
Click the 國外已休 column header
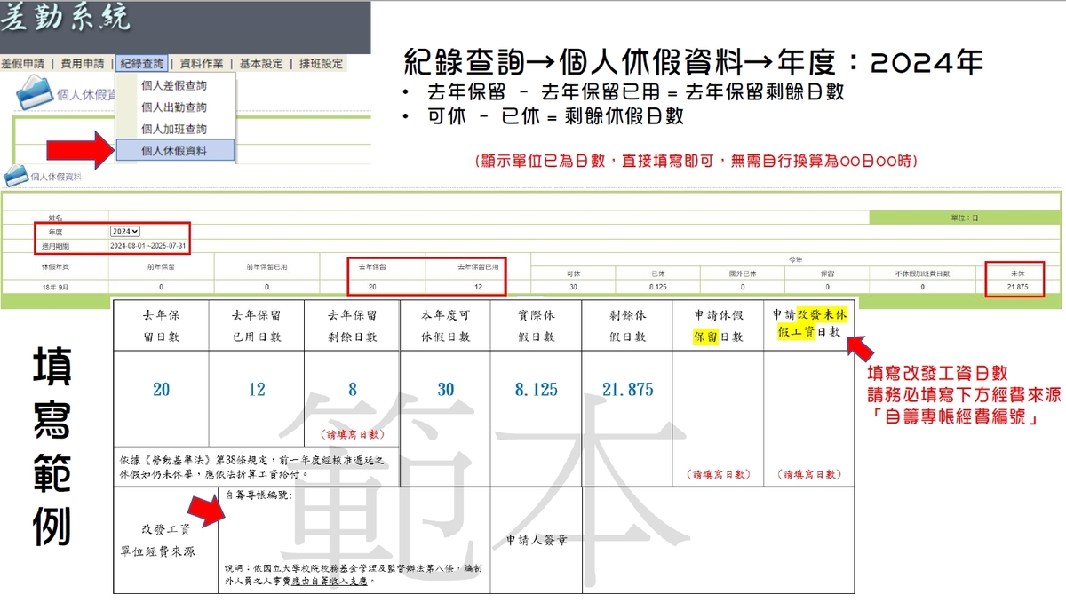(743, 273)
